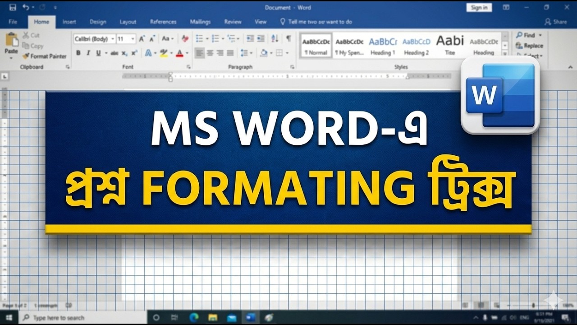The width and height of the screenshot is (577, 325).
Task: Pick the yellow text highlight color
Action: [164, 53]
